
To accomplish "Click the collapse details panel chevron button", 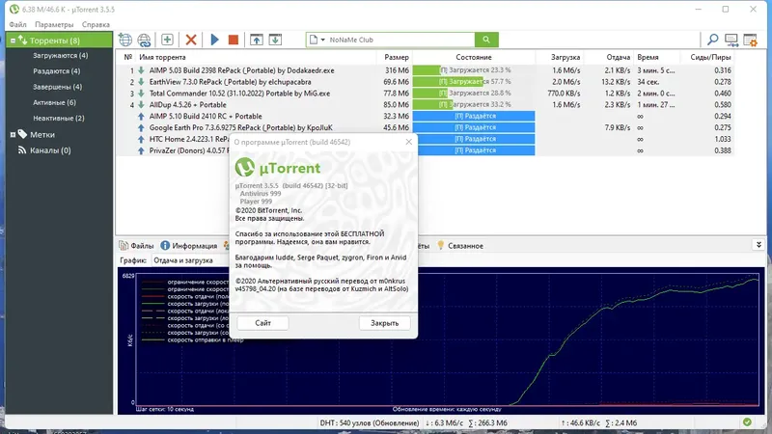I will pyautogui.click(x=758, y=245).
